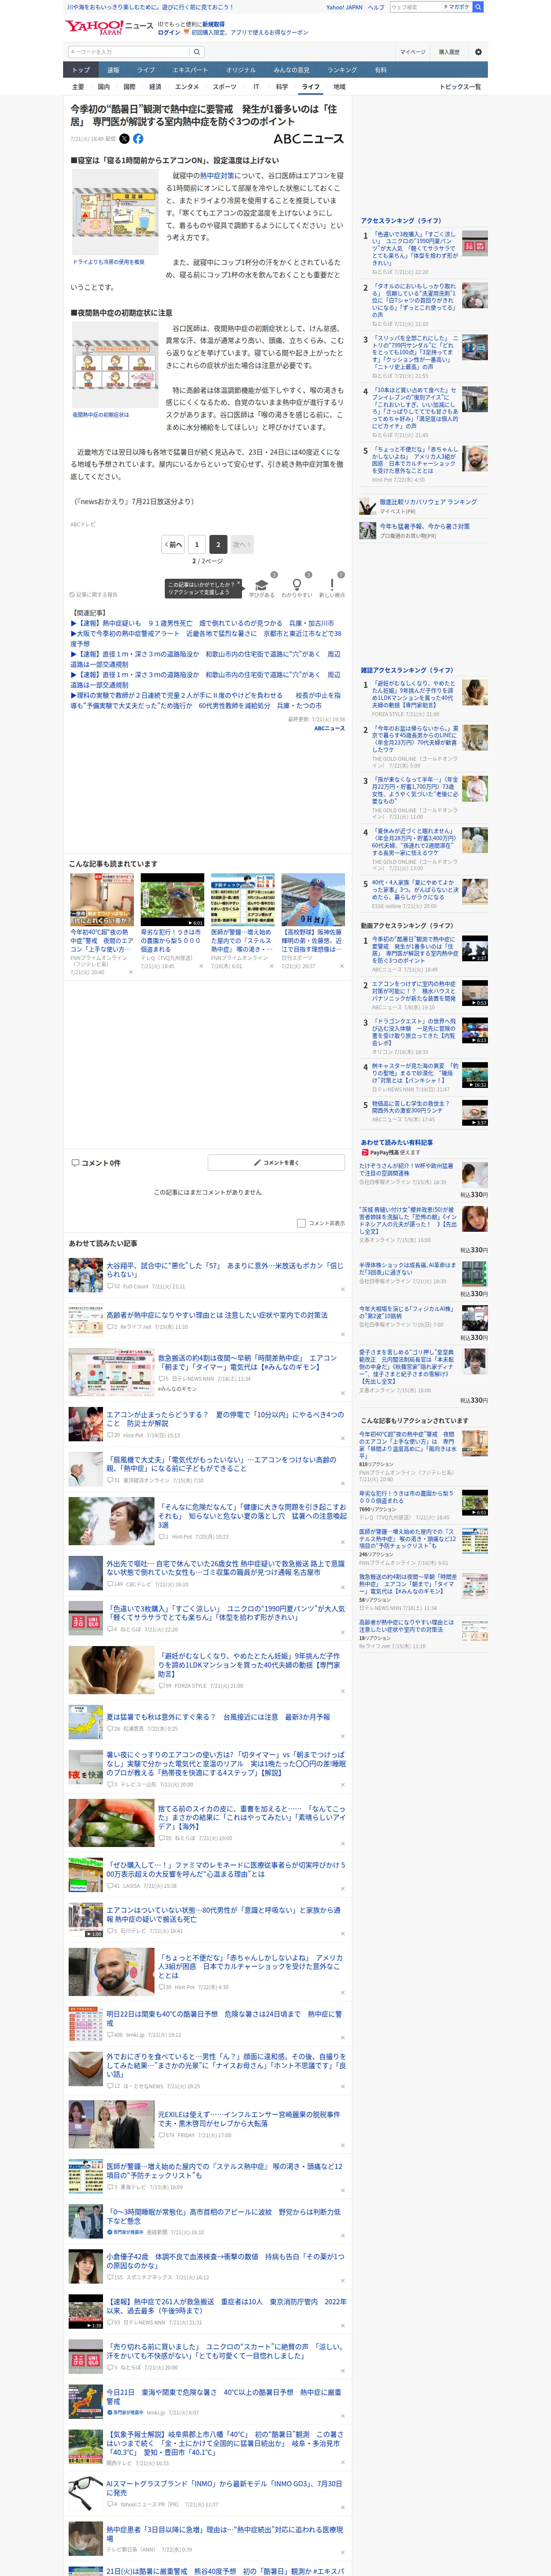Open 高齢者が熱中症になりやすい理由 article
551x2576 pixels.
click(x=217, y=1315)
